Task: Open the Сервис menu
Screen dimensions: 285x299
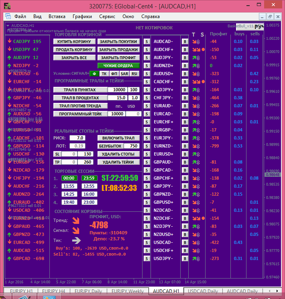Action: point(107,16)
